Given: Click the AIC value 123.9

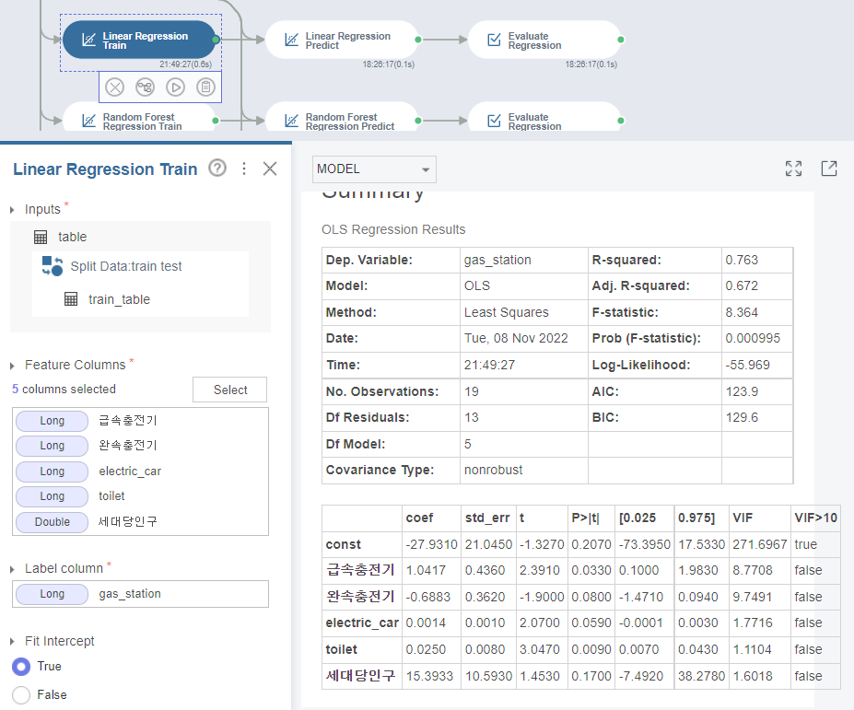Looking at the screenshot, I should click(742, 392).
